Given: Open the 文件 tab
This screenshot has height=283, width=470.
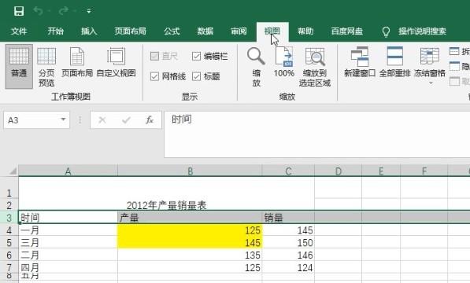Looking at the screenshot, I should point(19,31).
